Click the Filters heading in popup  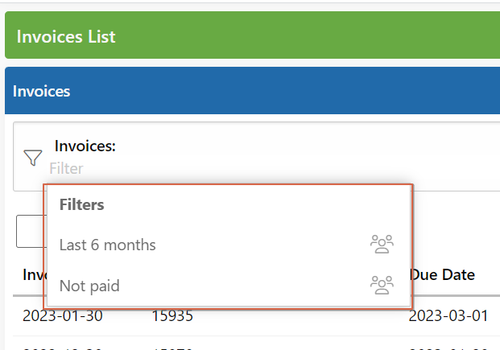[x=81, y=204]
